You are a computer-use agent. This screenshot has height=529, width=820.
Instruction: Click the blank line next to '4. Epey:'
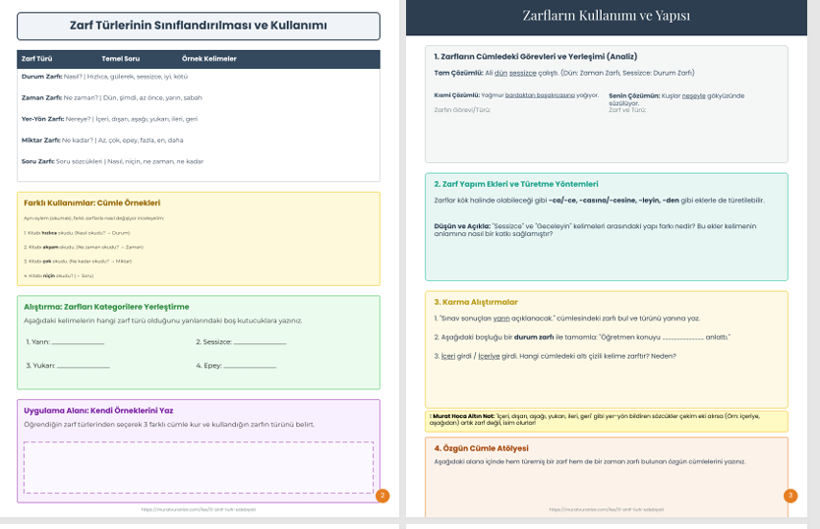click(x=250, y=366)
